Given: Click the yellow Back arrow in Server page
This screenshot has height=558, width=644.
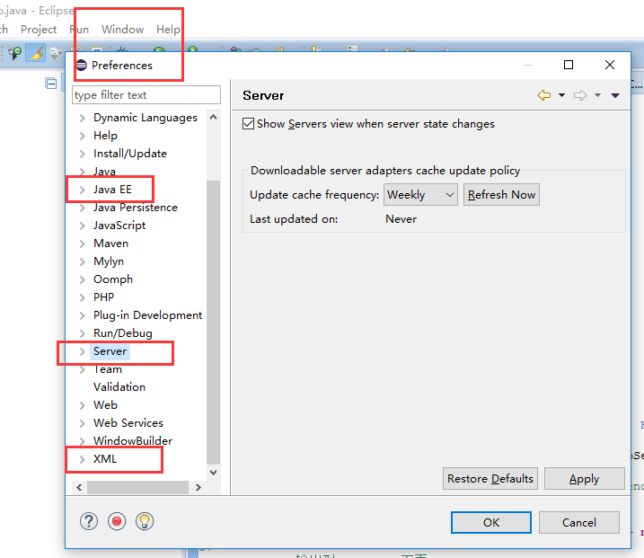Looking at the screenshot, I should (x=544, y=95).
